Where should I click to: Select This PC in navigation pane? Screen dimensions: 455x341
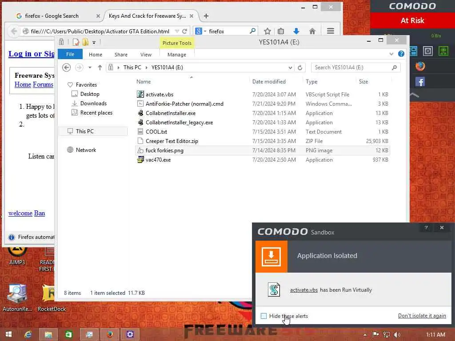[x=84, y=131]
